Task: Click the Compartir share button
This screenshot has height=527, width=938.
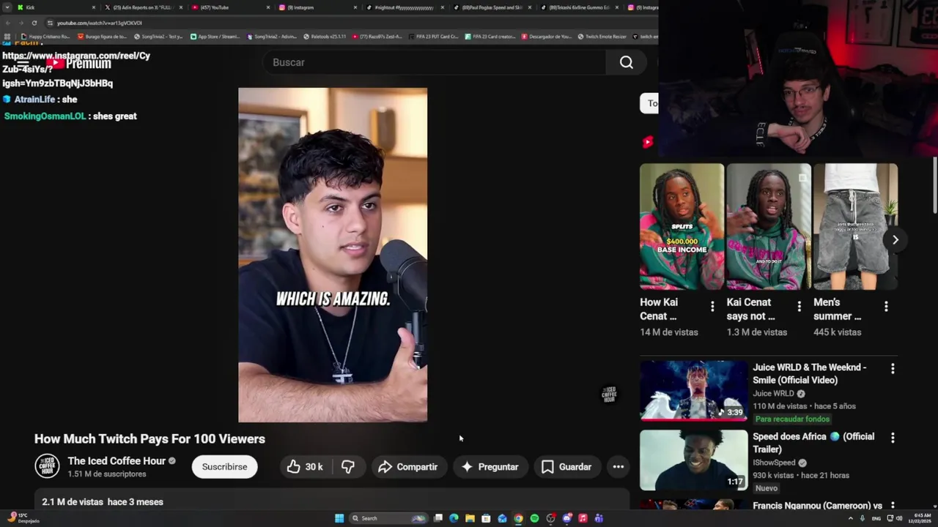Action: 407,467
